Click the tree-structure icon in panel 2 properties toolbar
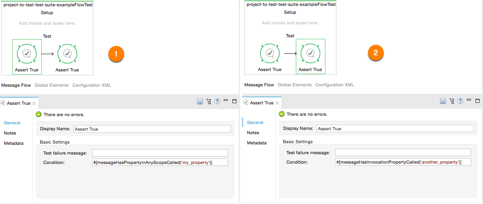Image resolution: width=483 pixels, height=204 pixels. point(451,101)
